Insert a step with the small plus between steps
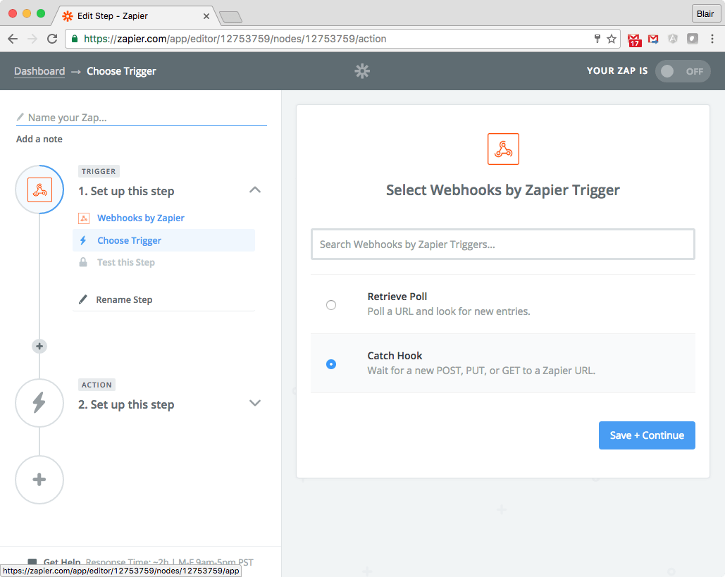Image resolution: width=725 pixels, height=577 pixels. coord(39,346)
